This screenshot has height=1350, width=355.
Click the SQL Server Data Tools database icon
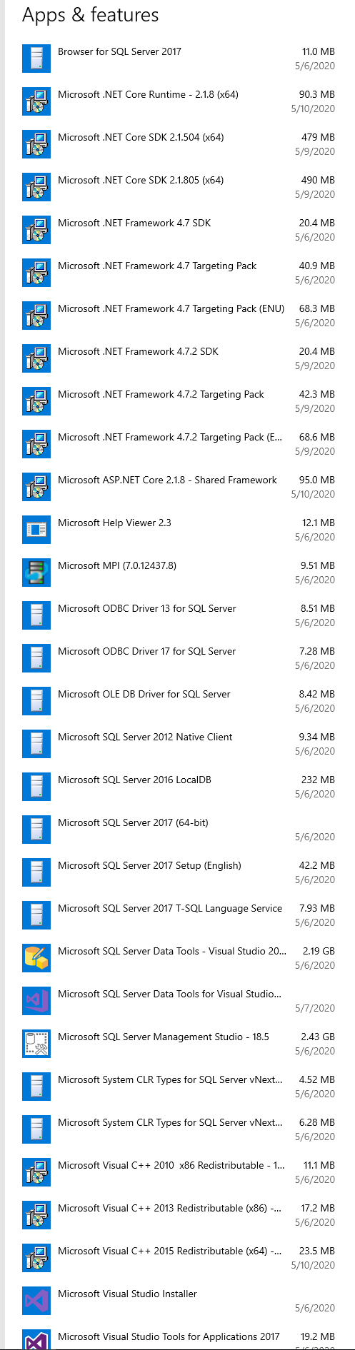(36, 958)
